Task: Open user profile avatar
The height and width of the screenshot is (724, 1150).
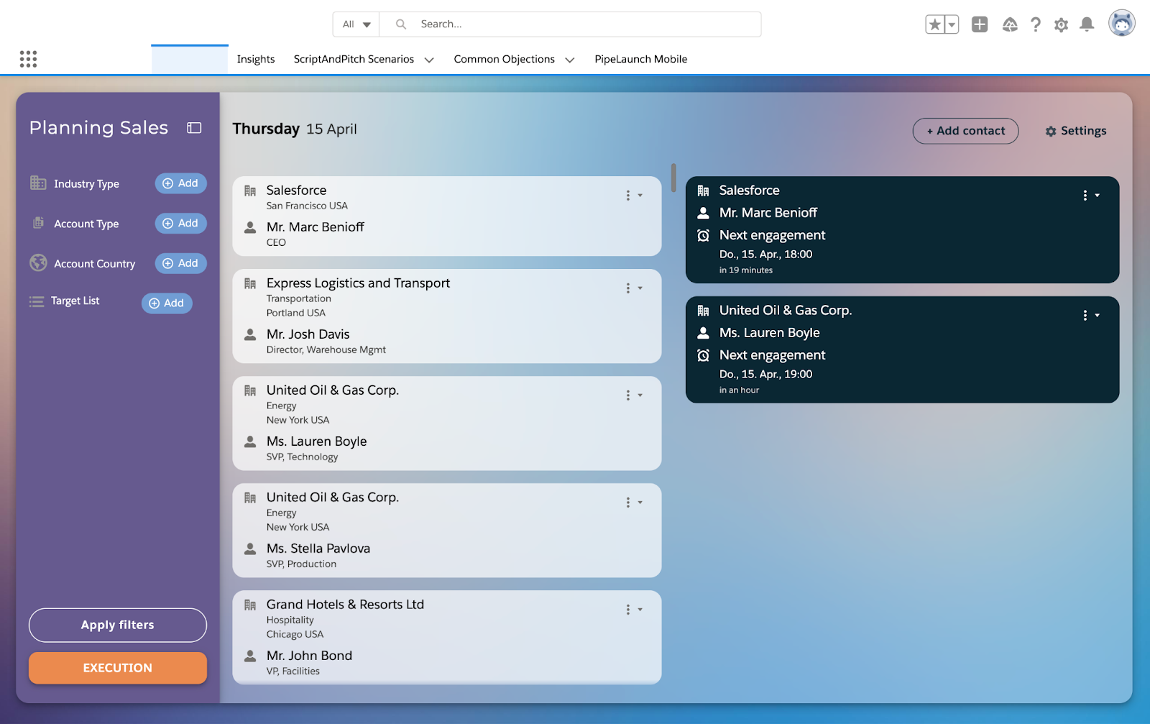Action: click(1121, 23)
